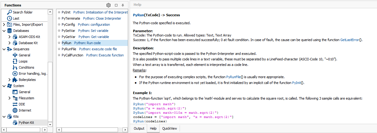Viewport: 377px width, 133px height.
Task: Switch to the QuickView tab
Action: 169,128
